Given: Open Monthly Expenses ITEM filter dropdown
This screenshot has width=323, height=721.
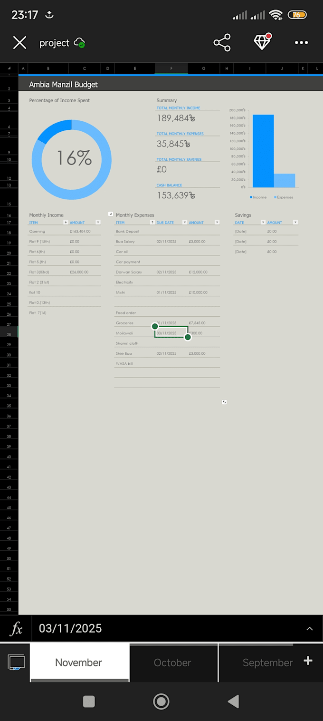Looking at the screenshot, I should click(152, 222).
